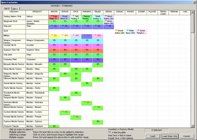Click the Paranid Military (74) cell
197x140 pixels.
87,36
